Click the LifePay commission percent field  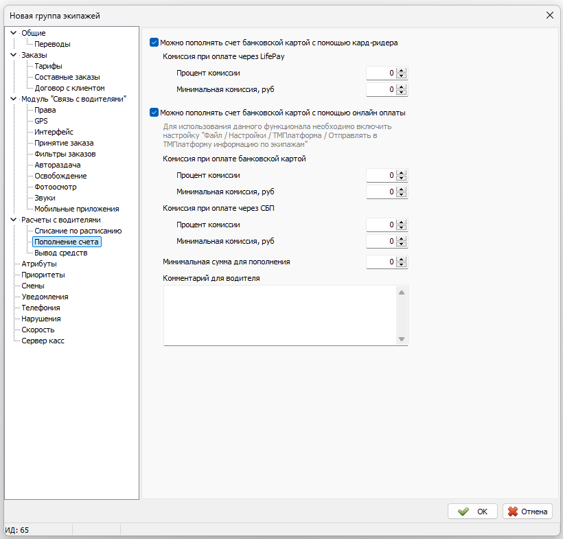point(381,73)
